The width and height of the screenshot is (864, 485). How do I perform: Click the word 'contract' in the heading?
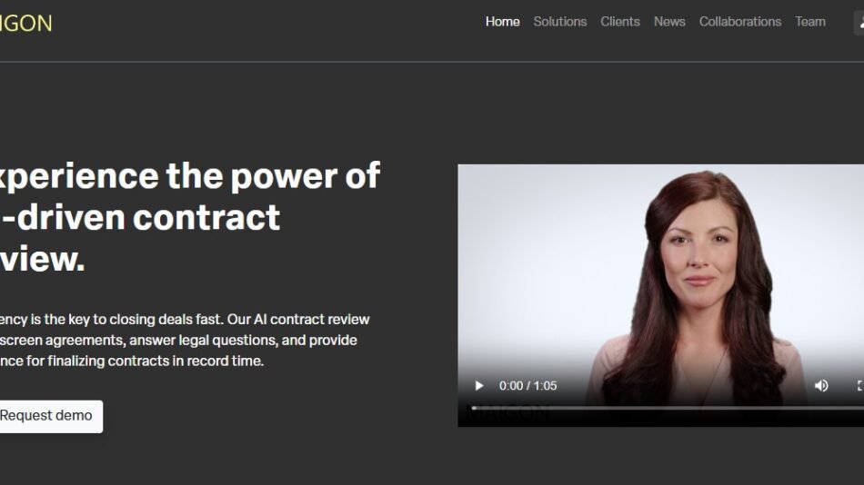(x=206, y=217)
